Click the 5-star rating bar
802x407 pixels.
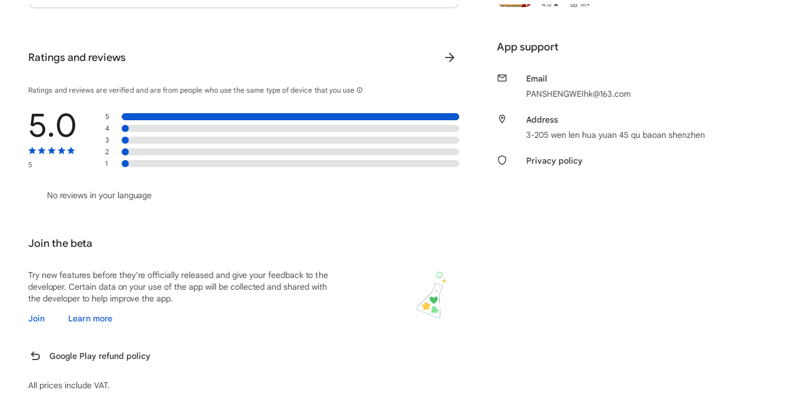click(x=290, y=117)
